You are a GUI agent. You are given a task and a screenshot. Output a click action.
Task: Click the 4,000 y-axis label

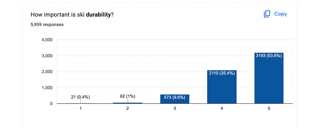[48, 40]
